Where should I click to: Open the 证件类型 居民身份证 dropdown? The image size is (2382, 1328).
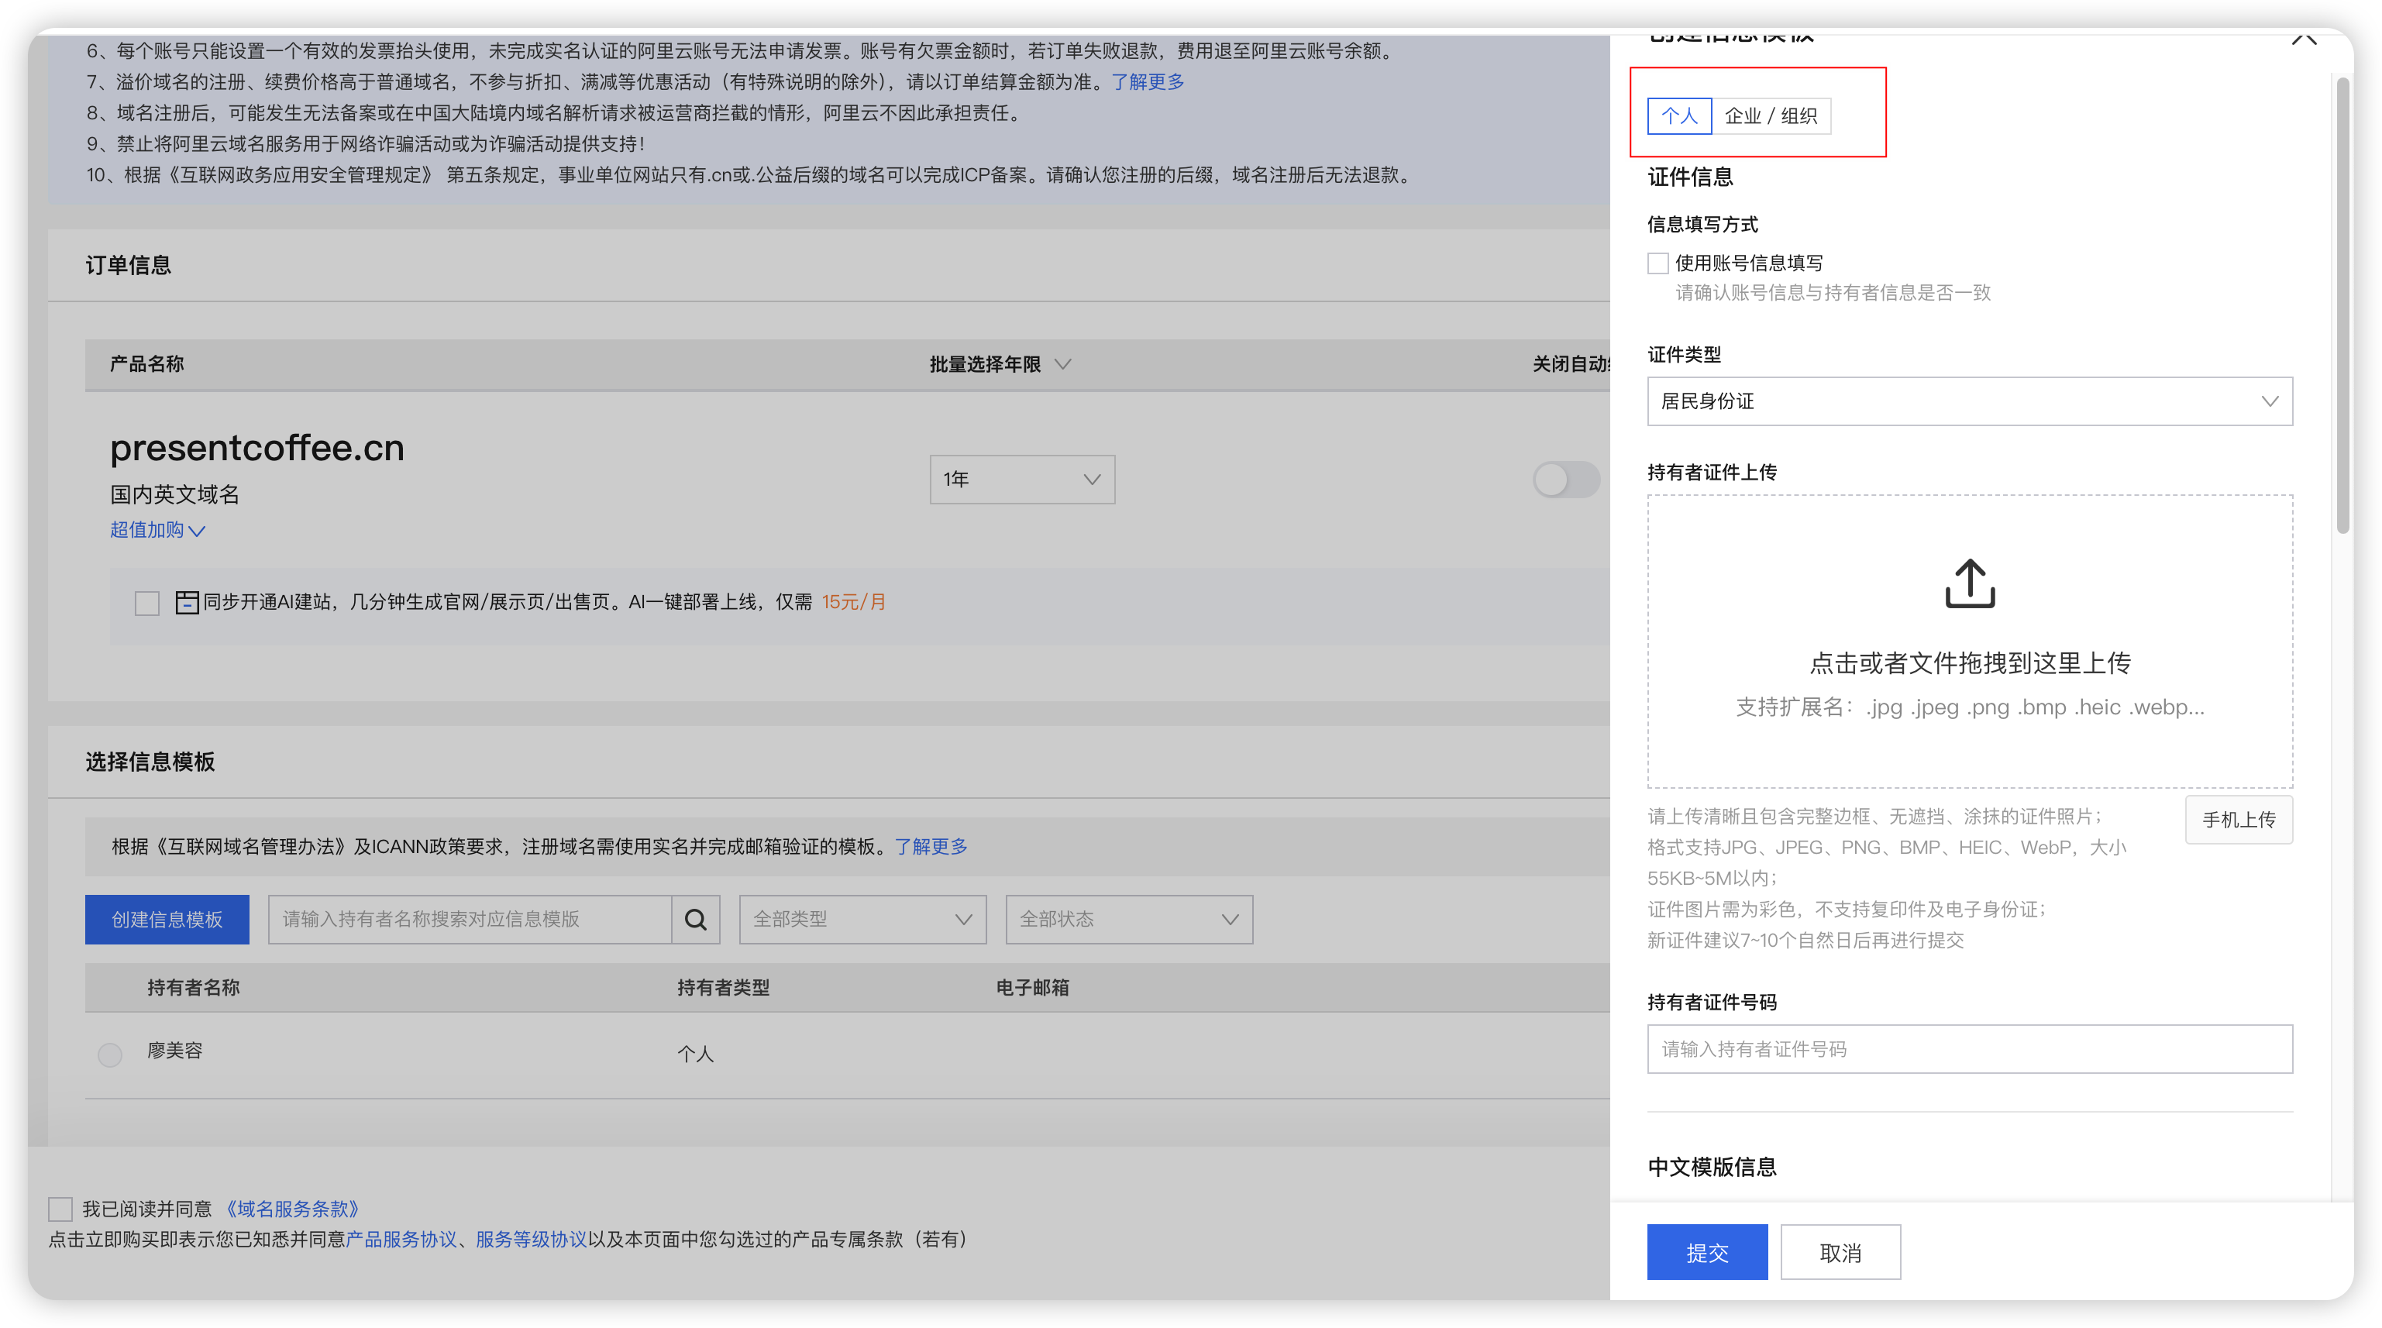click(1970, 401)
